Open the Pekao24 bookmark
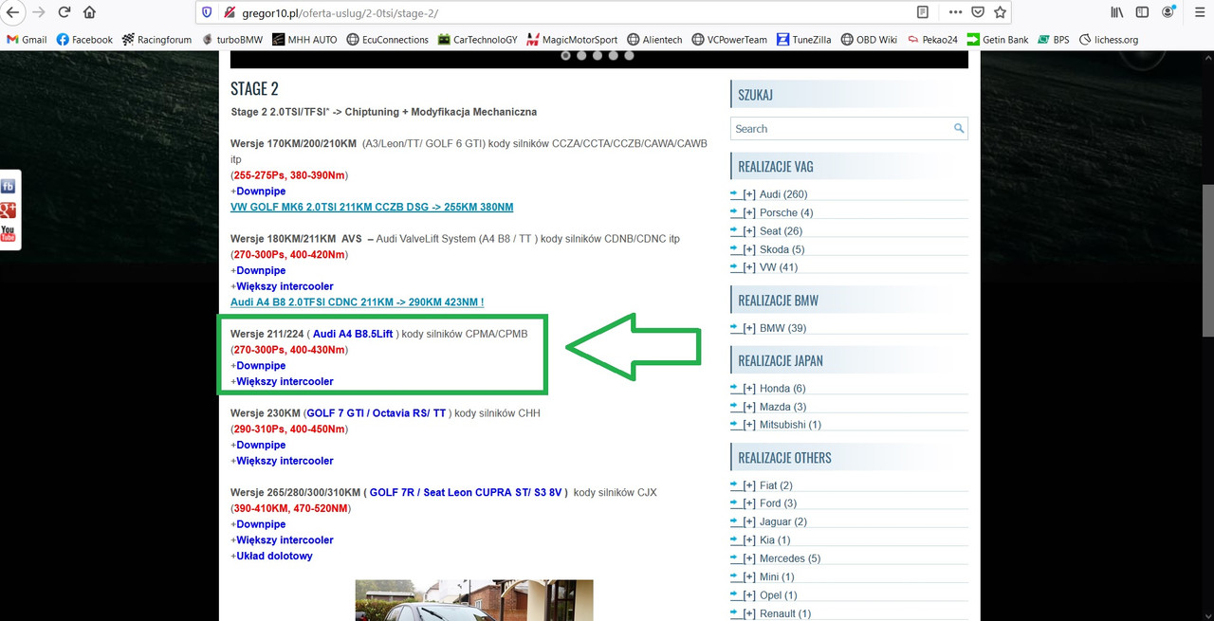This screenshot has width=1214, height=621. pos(931,40)
